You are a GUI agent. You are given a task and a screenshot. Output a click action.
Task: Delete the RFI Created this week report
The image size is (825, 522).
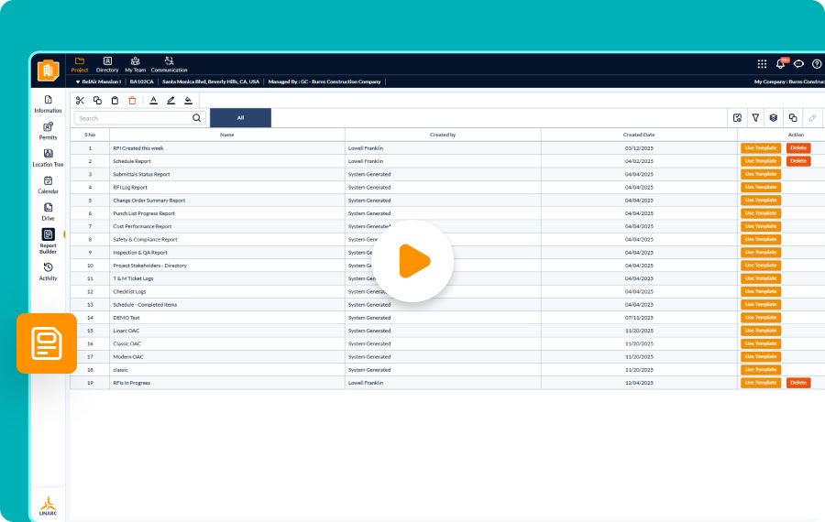tap(798, 147)
